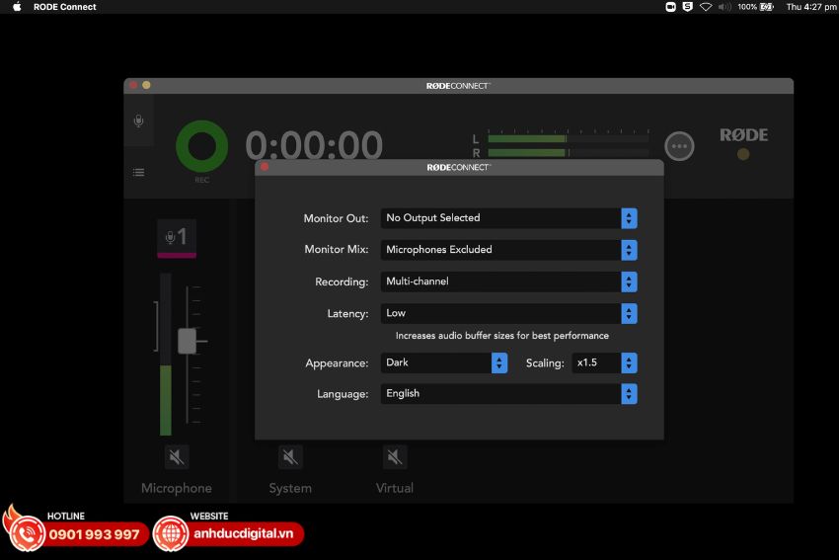Click the three-dots options button

[679, 146]
